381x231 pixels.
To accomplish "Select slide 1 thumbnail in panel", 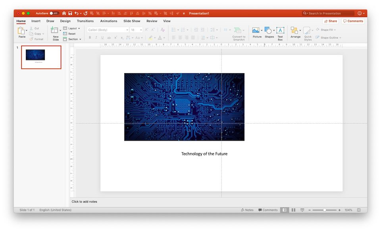I will (x=41, y=57).
